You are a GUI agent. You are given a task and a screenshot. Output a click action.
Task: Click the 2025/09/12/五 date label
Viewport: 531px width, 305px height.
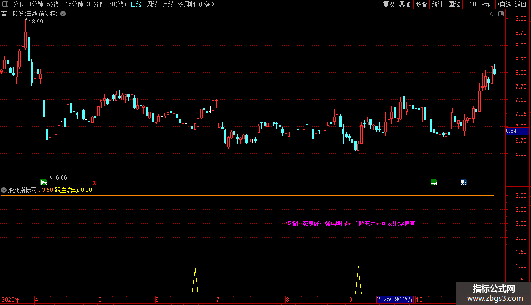(x=395, y=299)
